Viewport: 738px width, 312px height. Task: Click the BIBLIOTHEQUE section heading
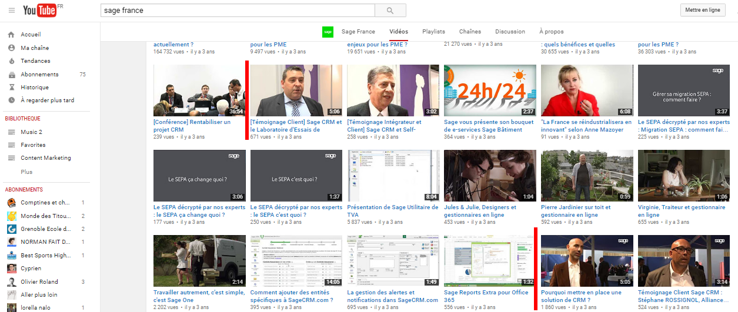click(23, 119)
